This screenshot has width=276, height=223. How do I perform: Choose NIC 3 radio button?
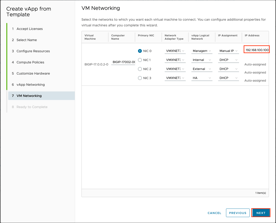[x=140, y=78]
